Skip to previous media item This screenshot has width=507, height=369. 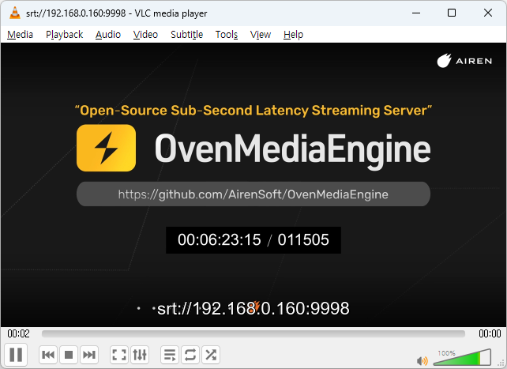pyautogui.click(x=48, y=356)
